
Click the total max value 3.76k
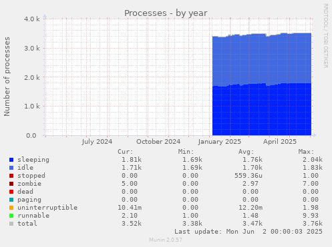click(313, 224)
